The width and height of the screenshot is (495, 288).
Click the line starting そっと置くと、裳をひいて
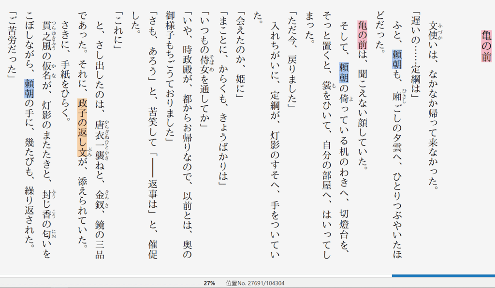(327, 136)
